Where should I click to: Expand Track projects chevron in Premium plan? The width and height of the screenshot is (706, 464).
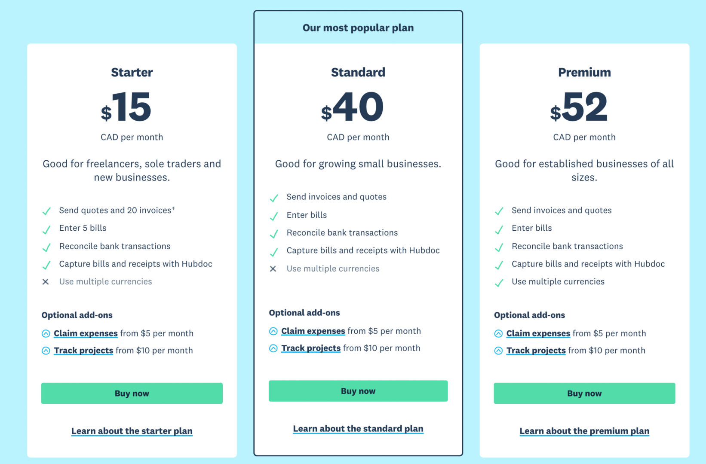[498, 351]
